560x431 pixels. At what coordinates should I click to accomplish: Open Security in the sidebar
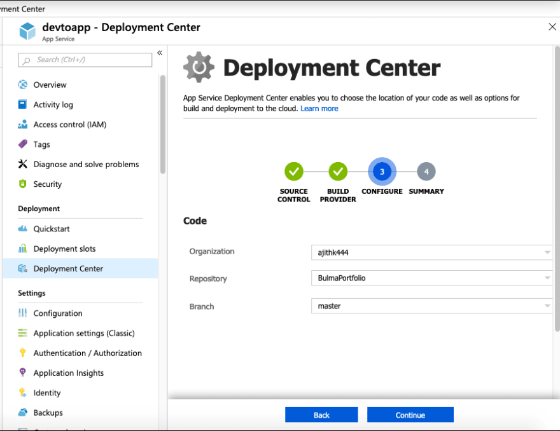(x=81, y=184)
